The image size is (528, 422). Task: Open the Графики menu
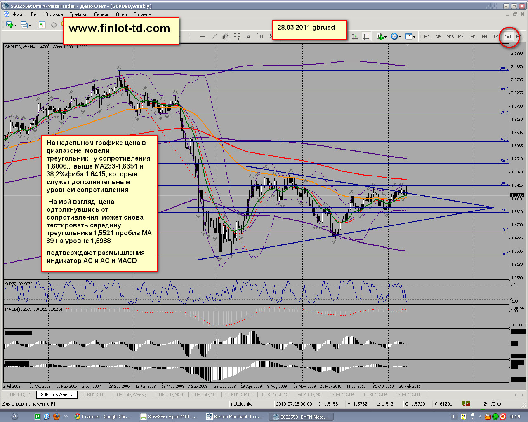pos(78,14)
